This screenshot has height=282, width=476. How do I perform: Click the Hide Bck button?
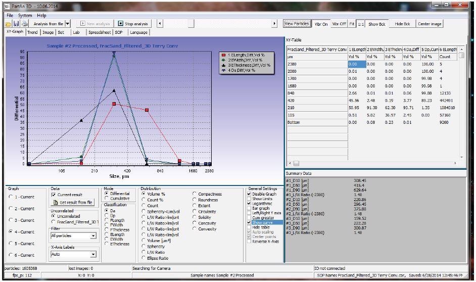(x=402, y=24)
